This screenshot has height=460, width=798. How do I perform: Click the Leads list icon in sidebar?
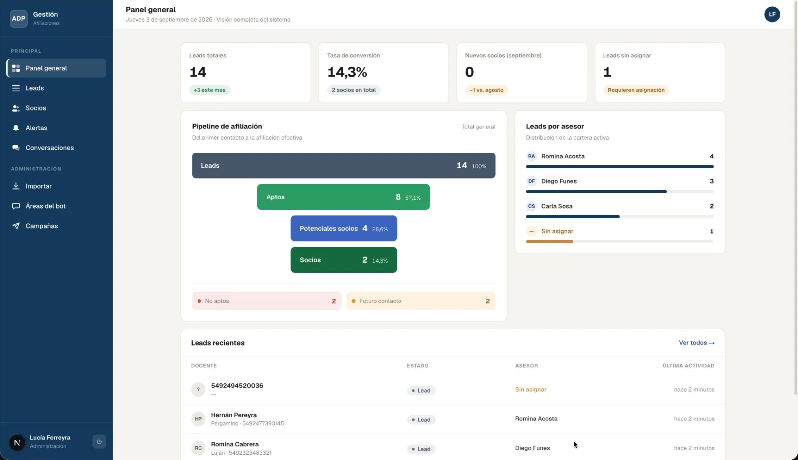pos(16,88)
